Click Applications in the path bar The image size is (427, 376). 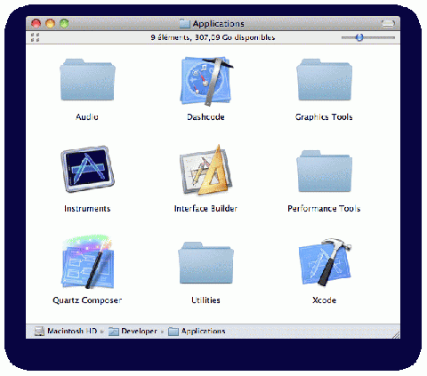197,331
